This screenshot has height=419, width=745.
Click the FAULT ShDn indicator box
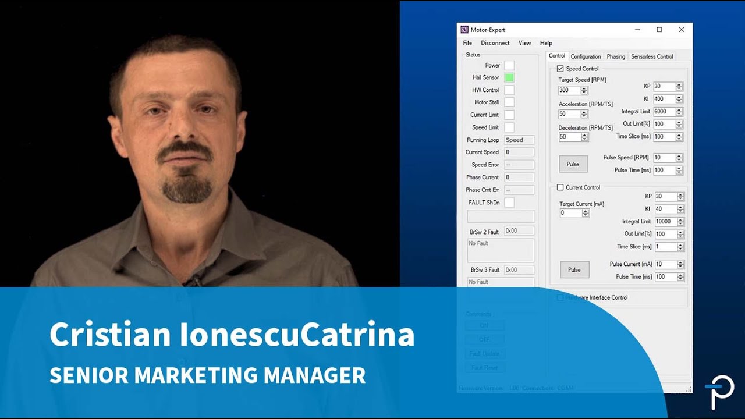pos(509,203)
